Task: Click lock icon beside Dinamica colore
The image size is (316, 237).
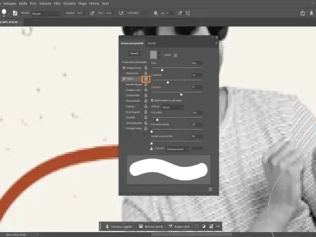Action: coord(146,89)
